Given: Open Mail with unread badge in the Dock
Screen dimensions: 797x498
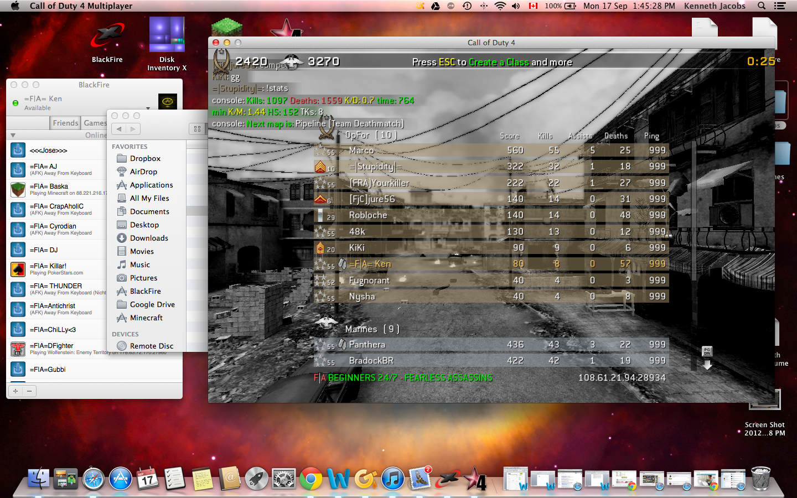Looking at the screenshot, I should (421, 478).
